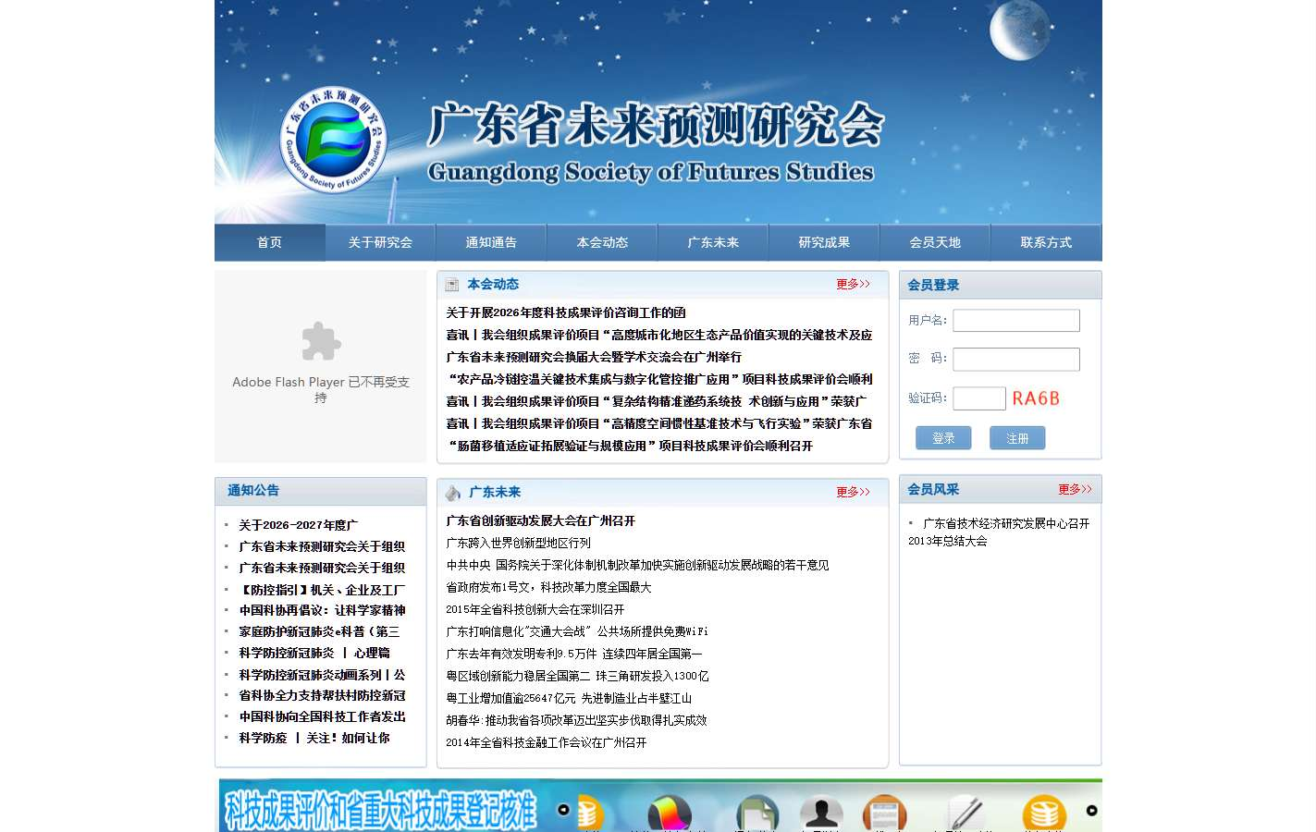Viewport: 1316px width, 832px height.
Task: Open article 粤工业增加值逾25647亿元
Action: coord(569,698)
